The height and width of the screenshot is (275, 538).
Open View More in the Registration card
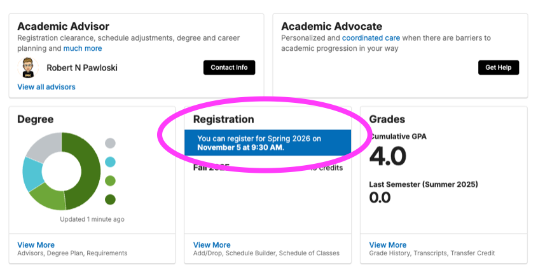click(212, 245)
